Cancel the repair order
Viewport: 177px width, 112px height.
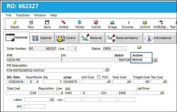(x=96, y=24)
